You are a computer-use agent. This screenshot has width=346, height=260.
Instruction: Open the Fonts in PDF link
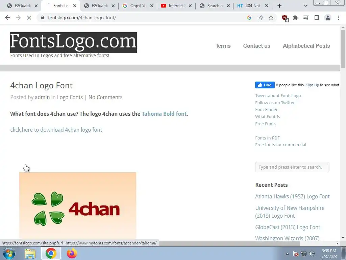(x=267, y=138)
